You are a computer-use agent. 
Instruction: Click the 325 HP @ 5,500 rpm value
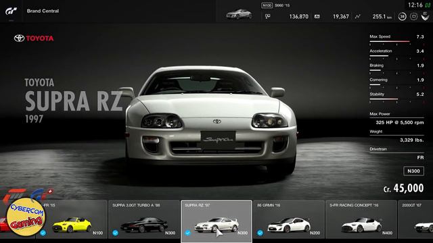pyautogui.click(x=400, y=123)
